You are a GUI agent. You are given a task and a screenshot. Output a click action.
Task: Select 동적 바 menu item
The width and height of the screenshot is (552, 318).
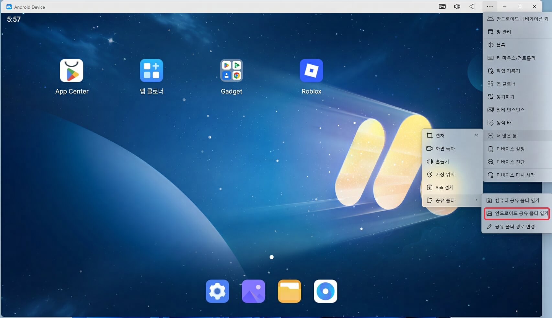[518, 123]
